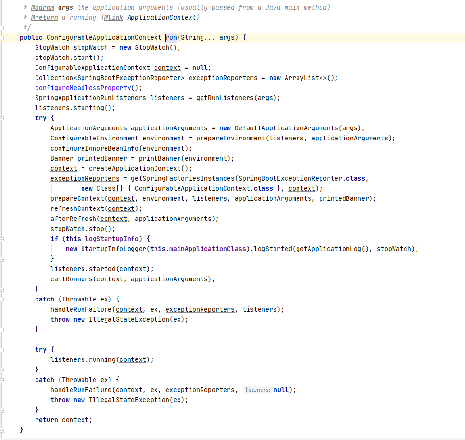Click the prepareEnvironment method call

(230, 138)
